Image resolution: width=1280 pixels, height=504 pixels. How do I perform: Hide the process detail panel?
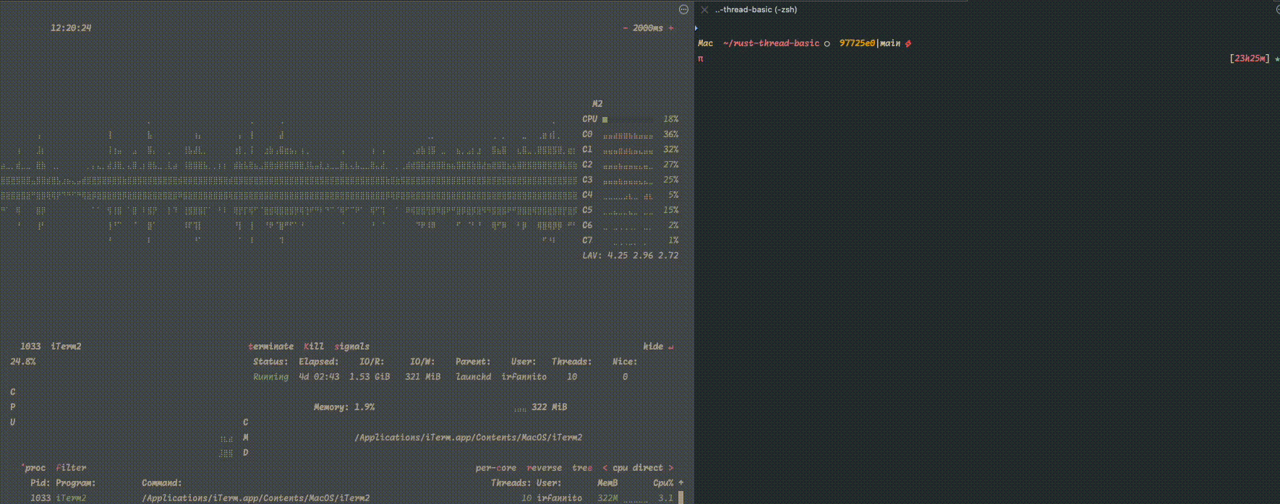tap(653, 347)
